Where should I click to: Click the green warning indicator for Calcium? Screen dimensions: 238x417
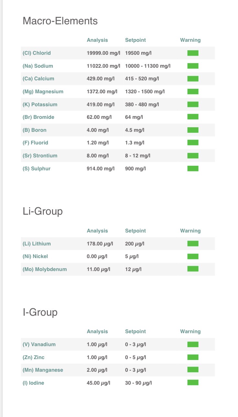193,79
